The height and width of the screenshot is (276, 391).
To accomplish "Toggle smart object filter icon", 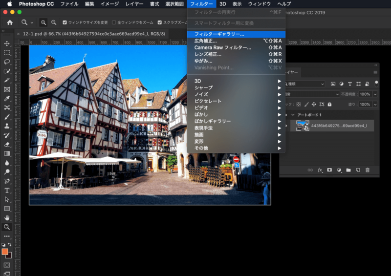I will (367, 84).
